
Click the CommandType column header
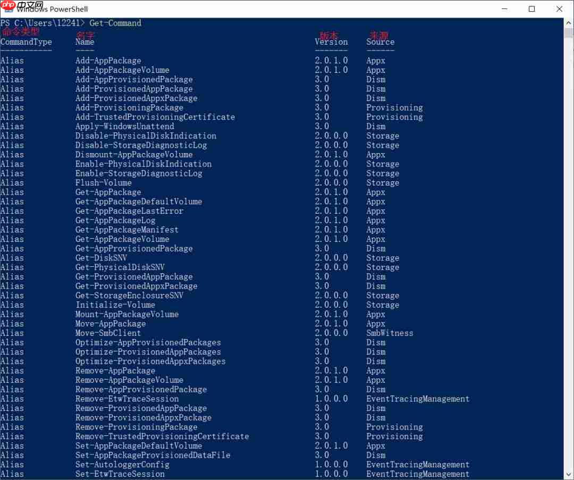point(26,41)
